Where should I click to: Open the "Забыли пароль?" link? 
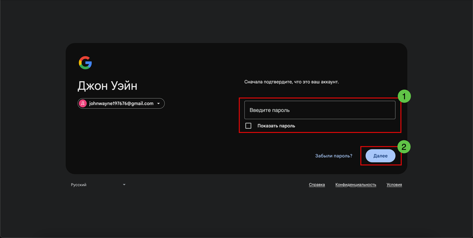[x=334, y=156]
